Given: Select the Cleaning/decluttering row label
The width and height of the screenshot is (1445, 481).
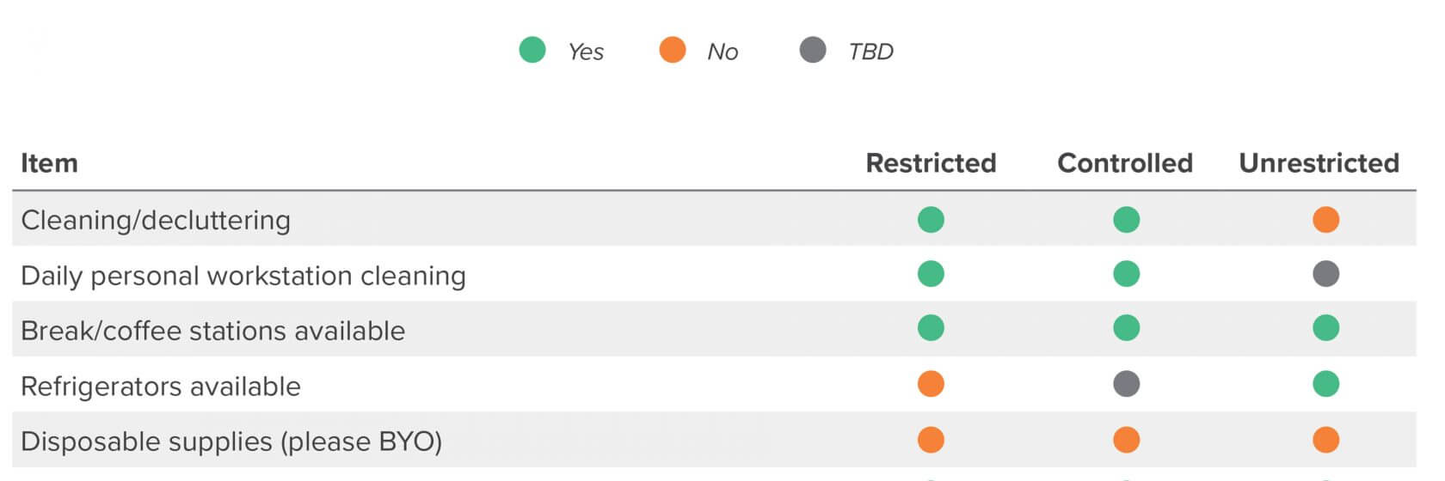Looking at the screenshot, I should 156,221.
